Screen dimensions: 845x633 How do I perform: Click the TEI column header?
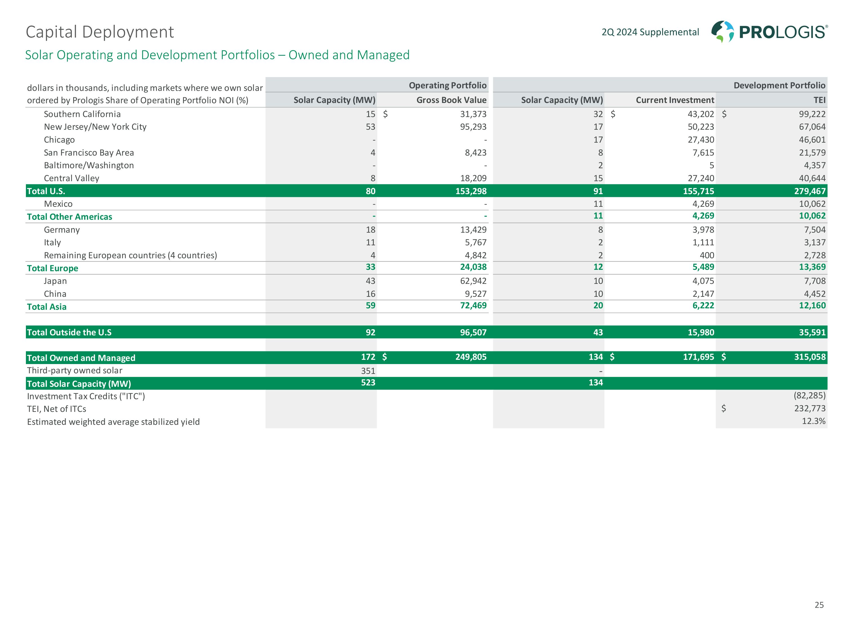click(819, 100)
